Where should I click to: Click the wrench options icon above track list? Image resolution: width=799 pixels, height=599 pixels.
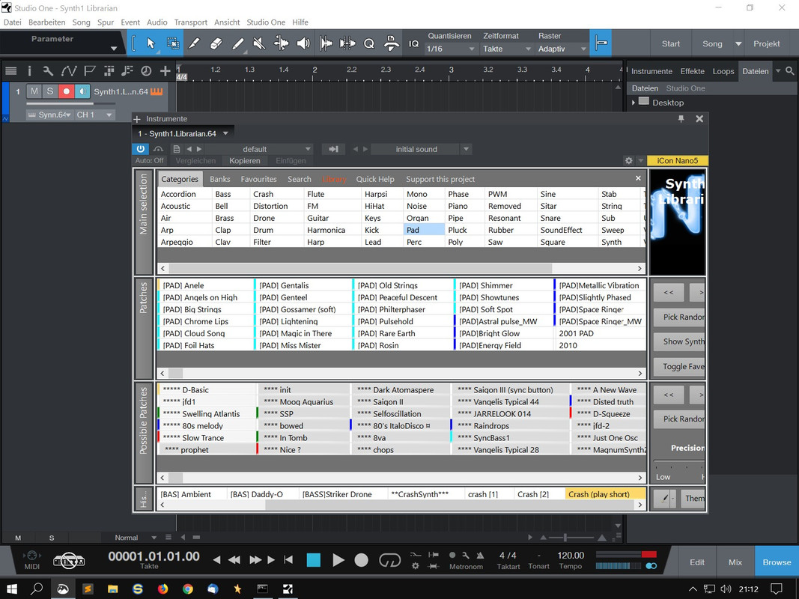click(48, 71)
